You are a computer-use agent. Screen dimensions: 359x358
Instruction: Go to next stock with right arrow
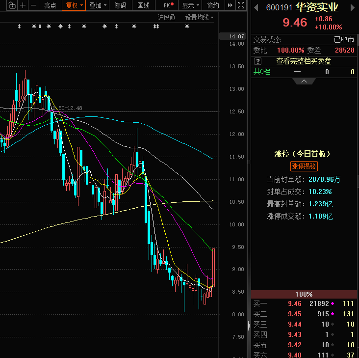(x=352, y=8)
